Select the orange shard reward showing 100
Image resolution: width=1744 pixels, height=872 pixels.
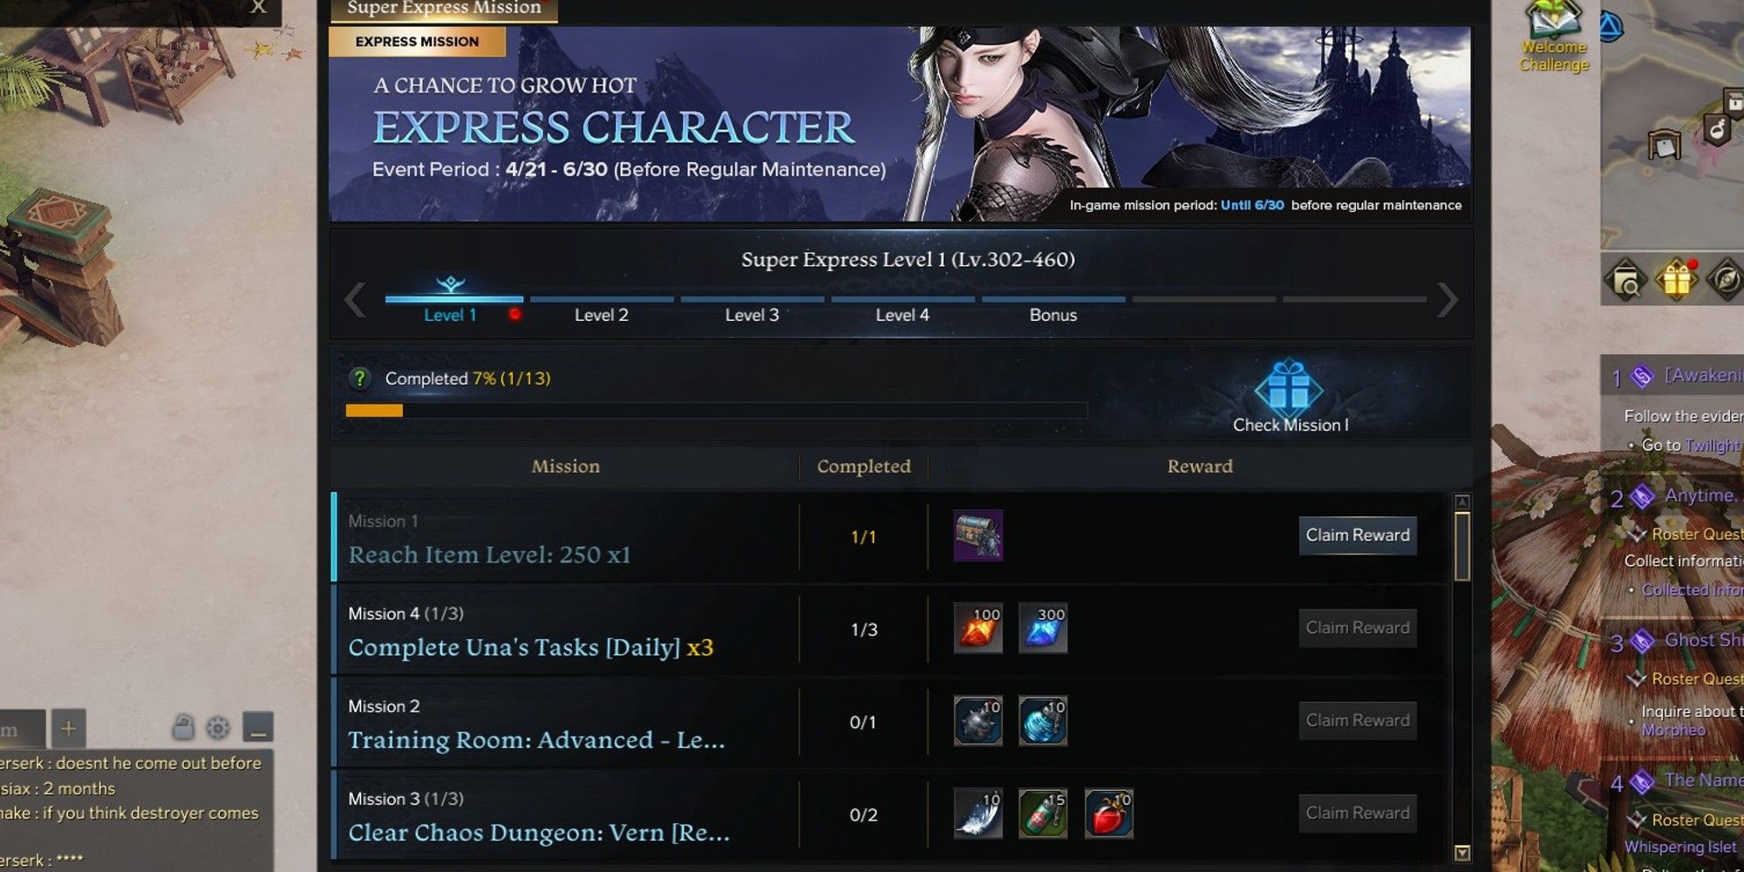click(x=978, y=628)
